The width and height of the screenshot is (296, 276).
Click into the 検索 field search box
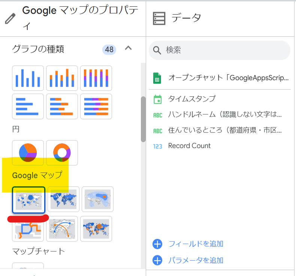(x=220, y=51)
